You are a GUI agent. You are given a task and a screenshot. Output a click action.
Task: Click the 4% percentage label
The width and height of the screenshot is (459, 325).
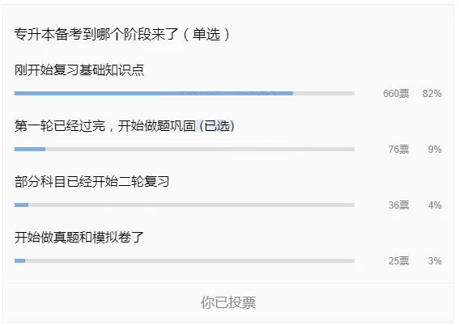tap(435, 205)
